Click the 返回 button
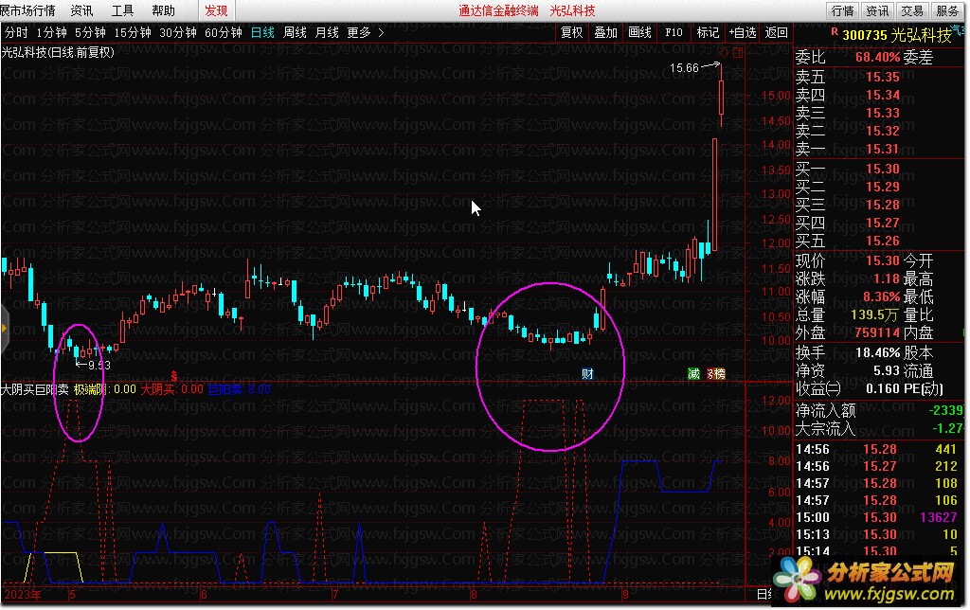The width and height of the screenshot is (970, 610). pyautogui.click(x=777, y=32)
